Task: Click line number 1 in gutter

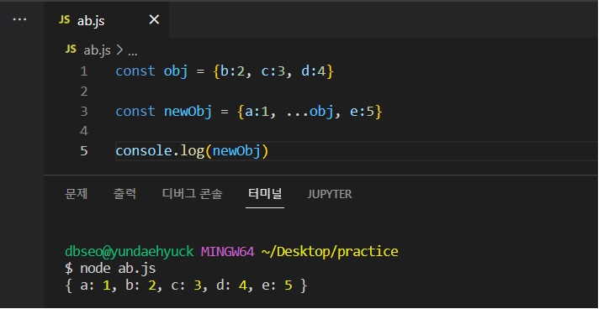Action: click(84, 71)
